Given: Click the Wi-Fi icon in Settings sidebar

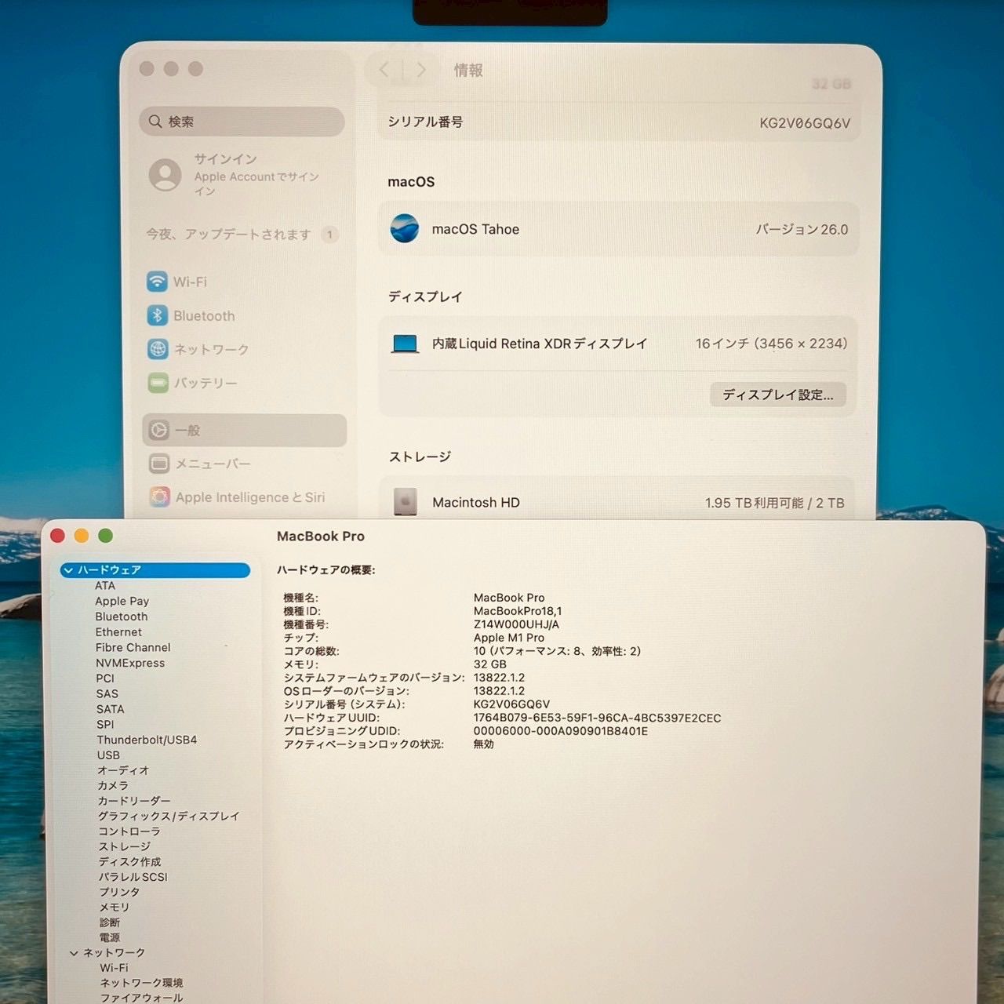Looking at the screenshot, I should (x=158, y=282).
